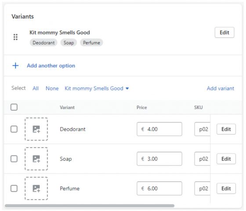Check the Soap variant checkbox
The image size is (246, 211).
tap(14, 159)
